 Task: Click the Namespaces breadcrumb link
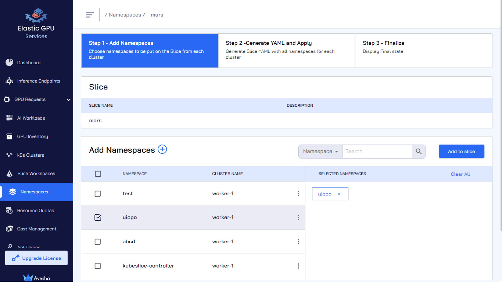125,15
